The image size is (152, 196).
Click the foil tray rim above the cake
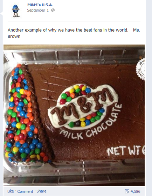click(x=74, y=56)
